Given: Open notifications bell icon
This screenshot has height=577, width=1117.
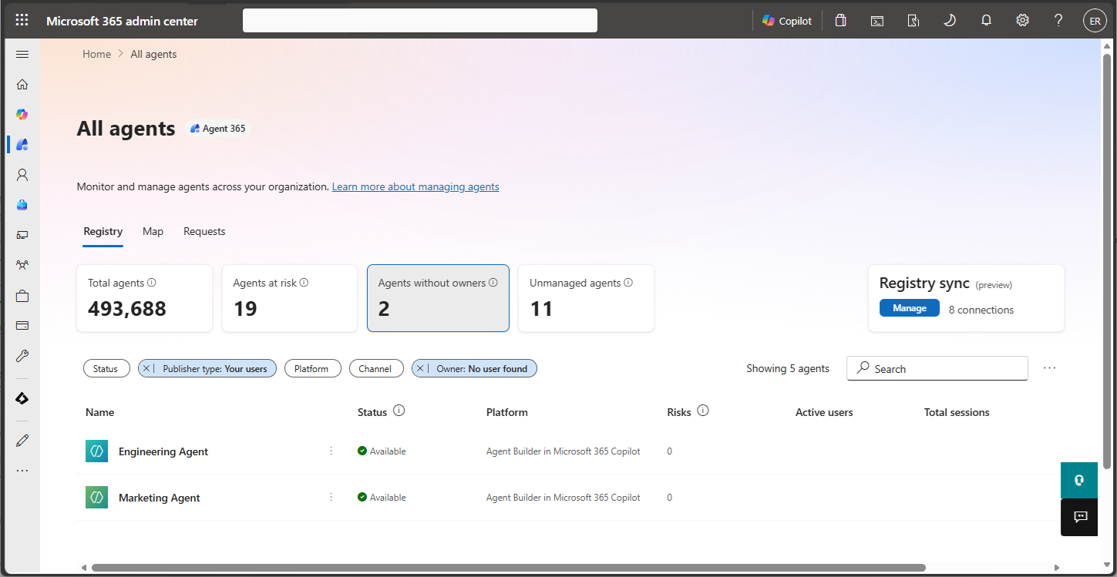Looking at the screenshot, I should tap(986, 21).
